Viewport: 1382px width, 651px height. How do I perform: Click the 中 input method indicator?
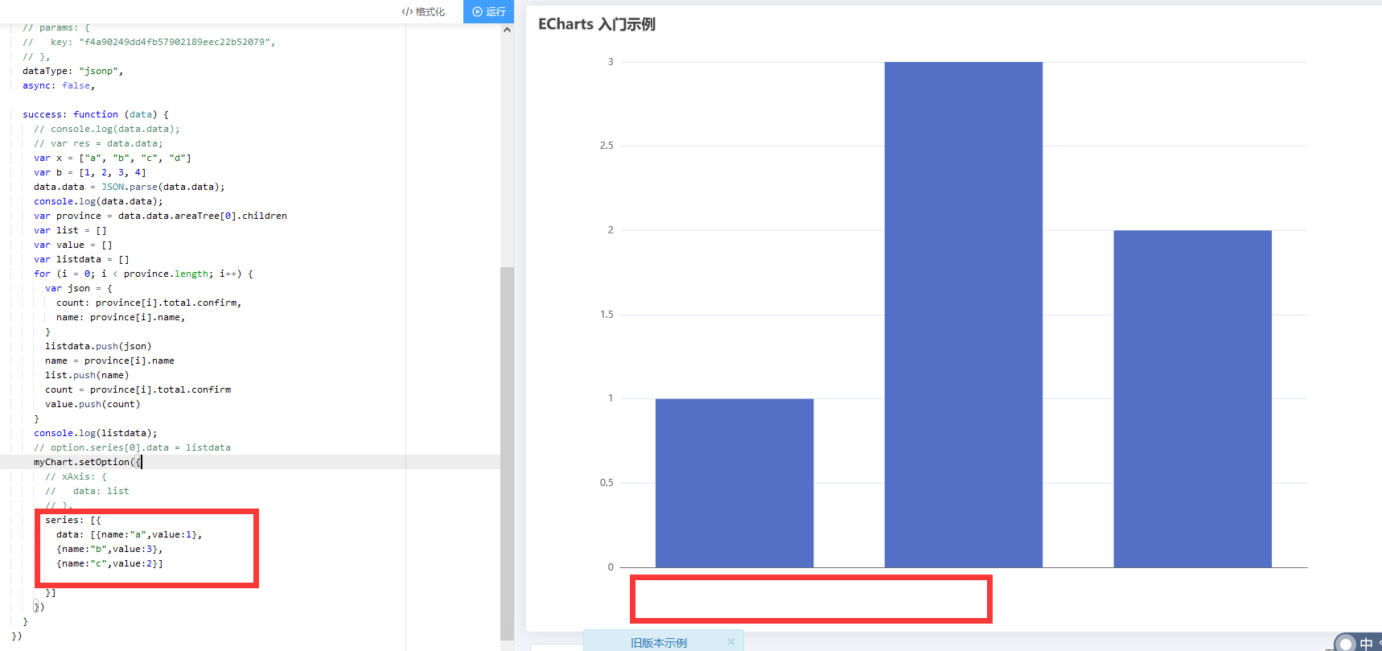click(x=1366, y=643)
